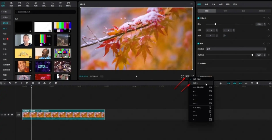Open the 混合模式 blend mode dropdown
Screen dimensions: 272x140
tap(236, 49)
